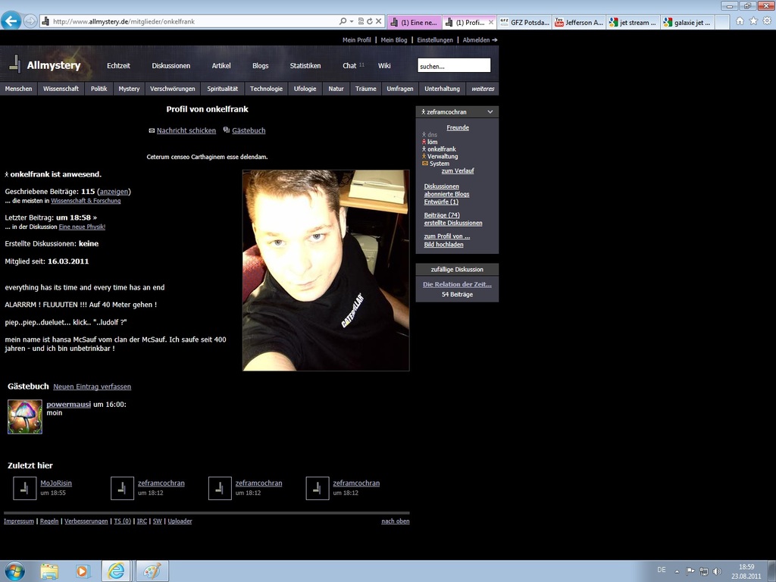Click the Impressum footer link
The width and height of the screenshot is (776, 582).
pyautogui.click(x=19, y=521)
